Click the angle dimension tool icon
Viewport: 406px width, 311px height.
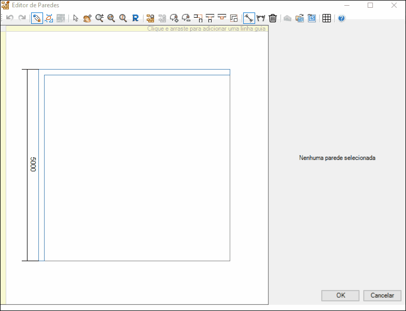coord(261,18)
